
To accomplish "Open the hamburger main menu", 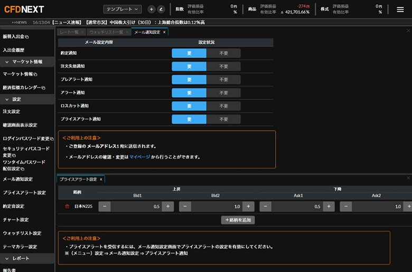I will coord(400,9).
